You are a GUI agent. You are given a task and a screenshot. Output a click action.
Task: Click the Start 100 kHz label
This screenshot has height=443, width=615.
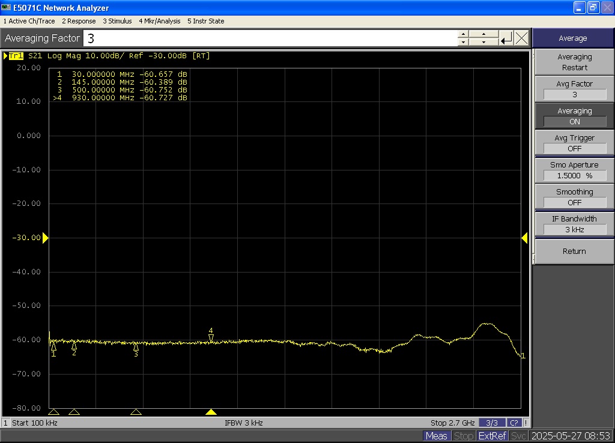(34, 423)
